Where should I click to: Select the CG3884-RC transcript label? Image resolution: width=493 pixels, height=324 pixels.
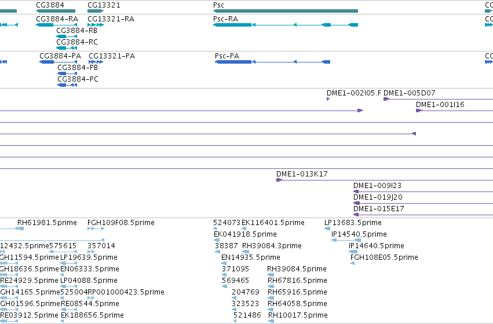(77, 42)
